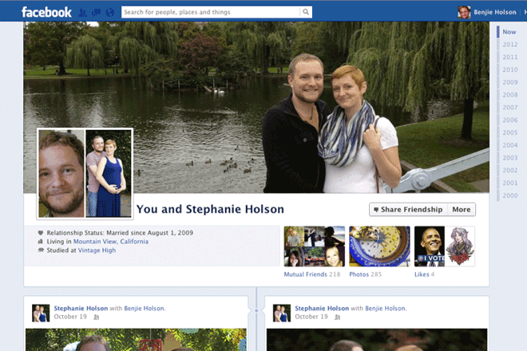Jump to 2009 on the timeline
This screenshot has height=351, width=527.
509,82
